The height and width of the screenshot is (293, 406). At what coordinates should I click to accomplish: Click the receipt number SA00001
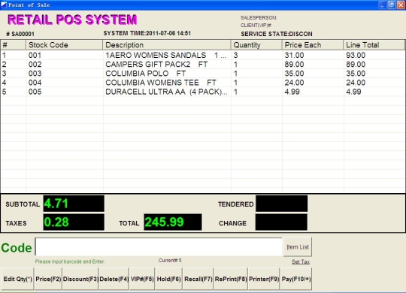pyautogui.click(x=20, y=34)
